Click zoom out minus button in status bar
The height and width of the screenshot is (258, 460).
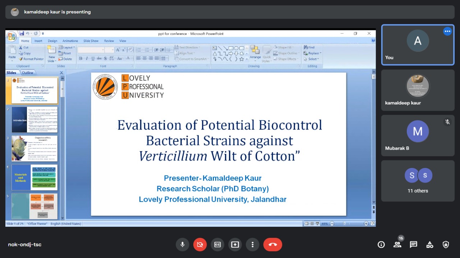(332, 224)
